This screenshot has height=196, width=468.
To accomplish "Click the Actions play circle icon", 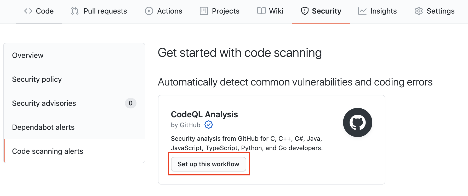I will click(149, 11).
